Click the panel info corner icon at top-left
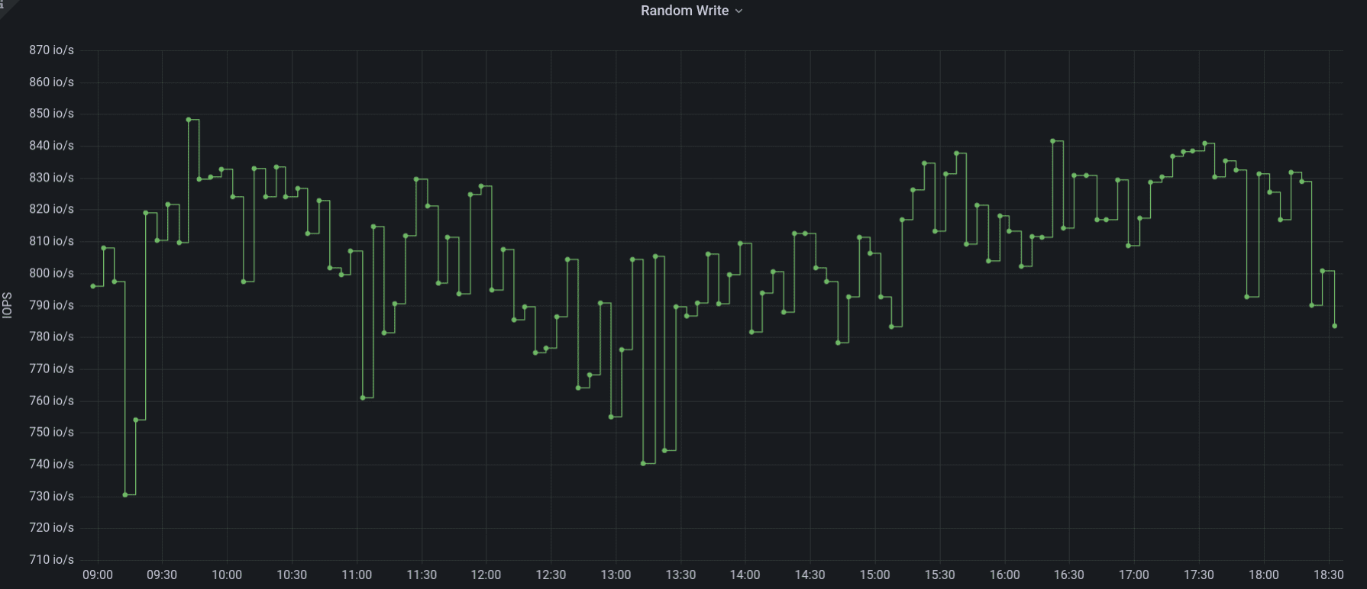The image size is (1367, 589). pyautogui.click(x=3, y=3)
